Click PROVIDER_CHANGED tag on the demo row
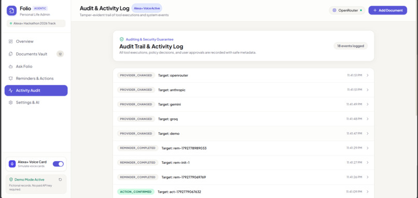The width and height of the screenshot is (418, 198). pos(136,134)
